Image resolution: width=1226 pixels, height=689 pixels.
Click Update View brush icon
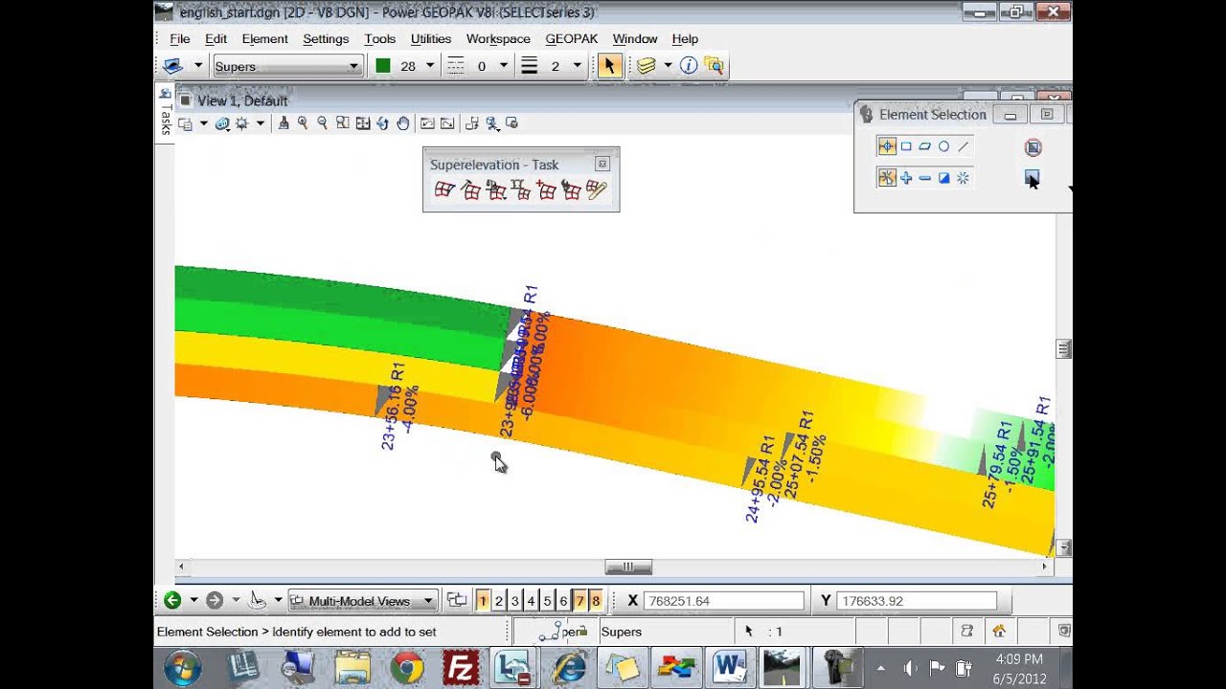tap(284, 123)
